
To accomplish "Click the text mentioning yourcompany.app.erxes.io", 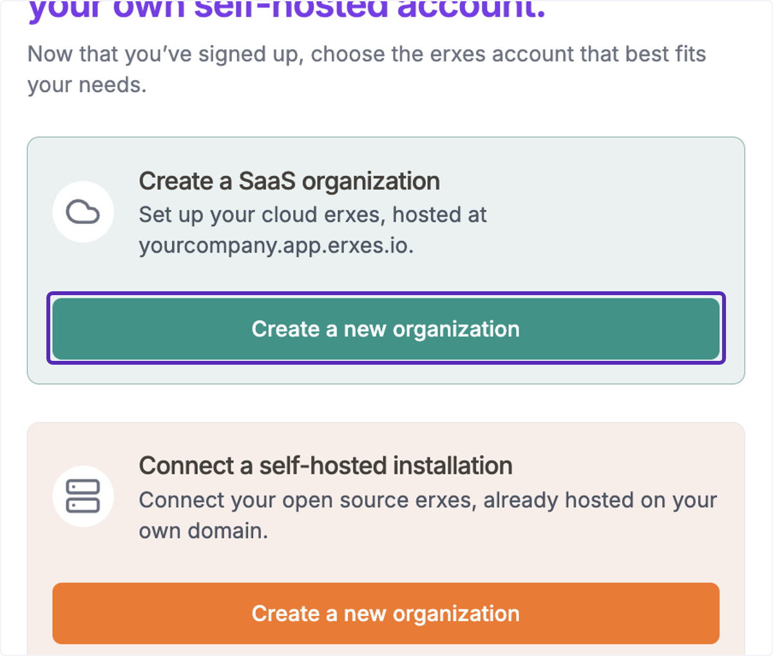I will (312, 230).
